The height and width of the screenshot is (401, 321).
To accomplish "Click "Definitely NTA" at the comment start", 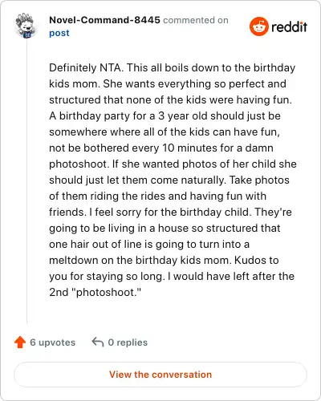I will [x=86, y=67].
